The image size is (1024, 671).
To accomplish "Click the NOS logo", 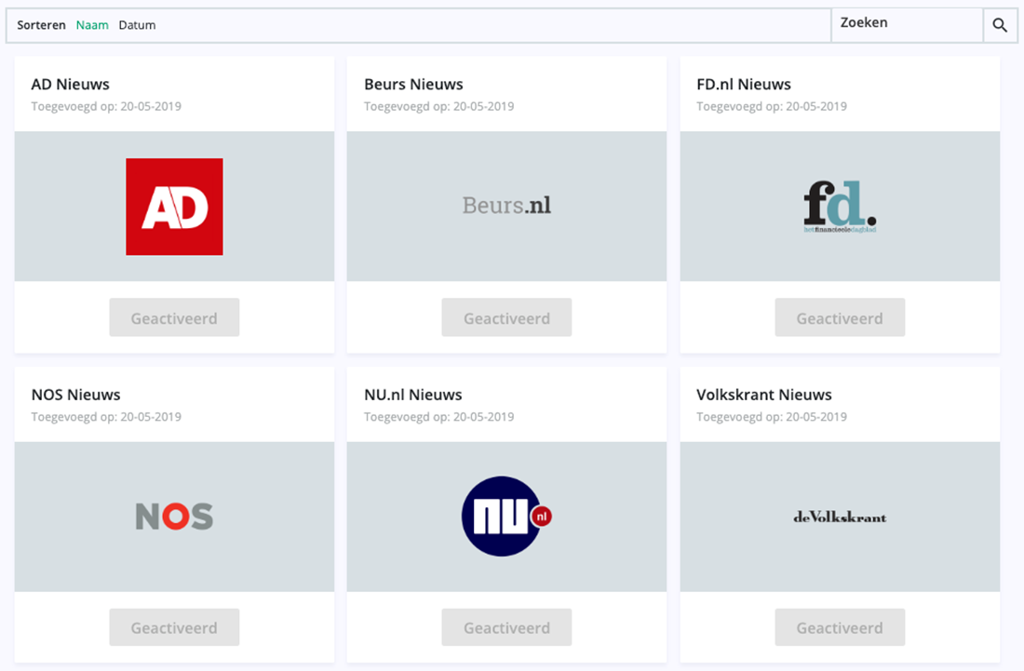I will 174,517.
